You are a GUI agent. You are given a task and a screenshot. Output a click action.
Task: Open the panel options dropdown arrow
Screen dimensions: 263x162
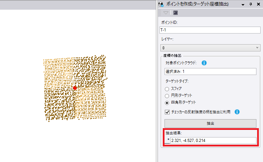pyautogui.click(x=243, y=5)
